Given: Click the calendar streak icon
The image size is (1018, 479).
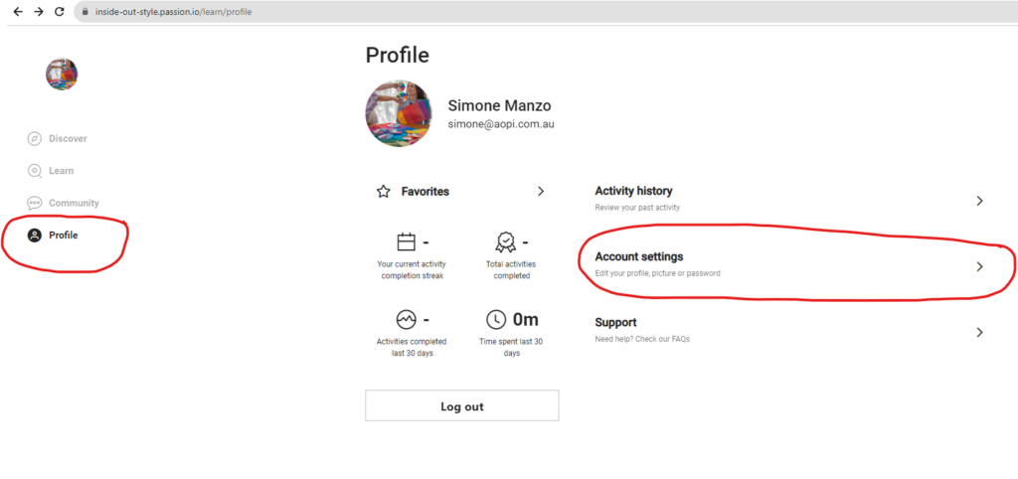Looking at the screenshot, I should [406, 242].
